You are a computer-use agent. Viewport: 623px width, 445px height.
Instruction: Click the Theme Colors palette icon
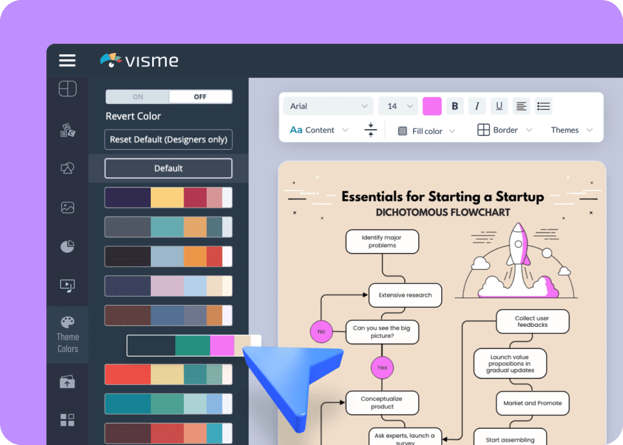coord(68,323)
